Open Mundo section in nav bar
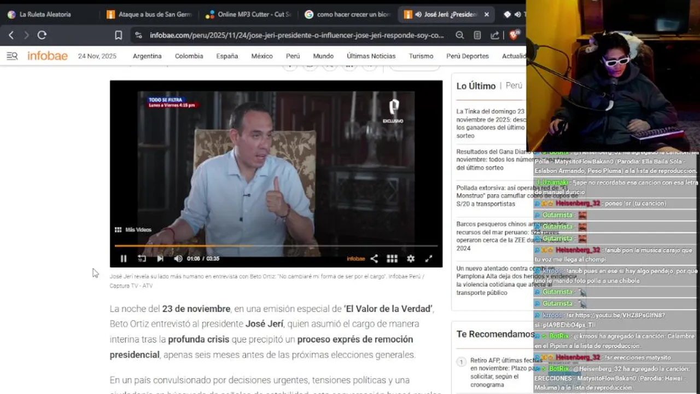The height and width of the screenshot is (394, 700). [x=323, y=56]
